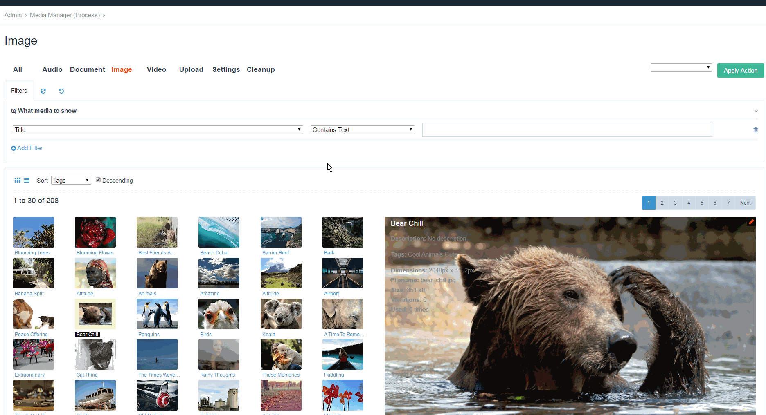
Task: Uncheck the Descending sort checkbox
Action: [x=98, y=180]
